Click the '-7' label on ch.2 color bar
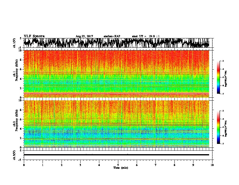 click(x=222, y=144)
